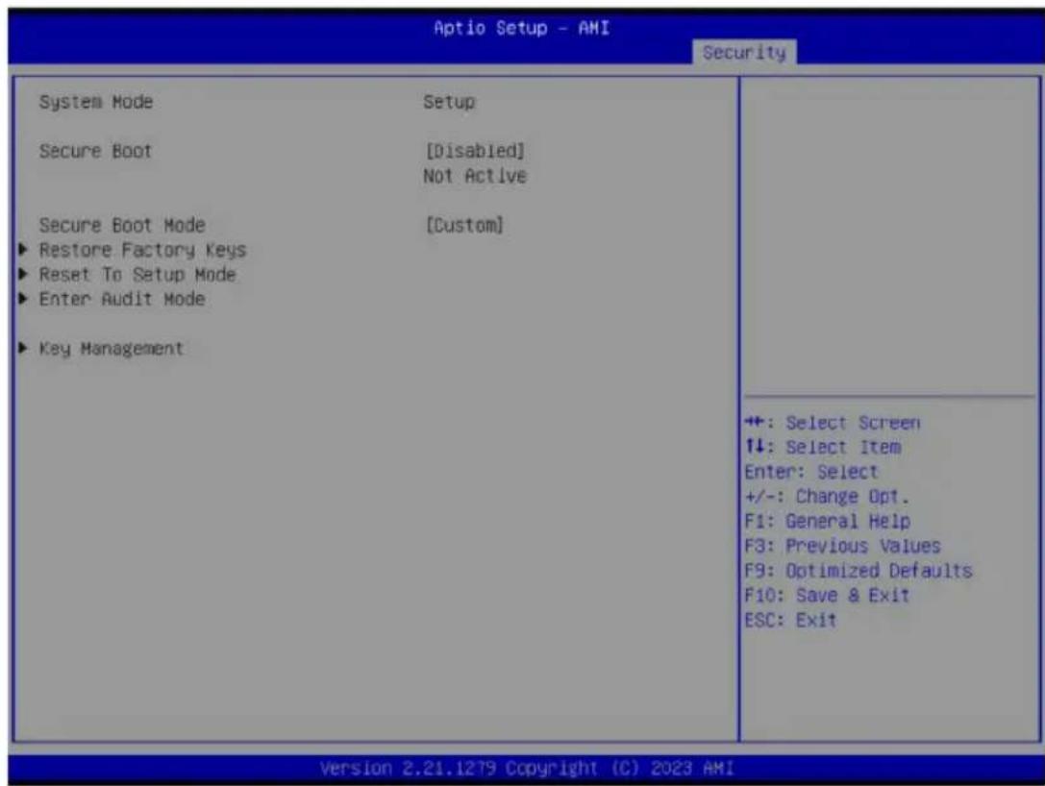This screenshot has width=1045, height=786.
Task: Click the F9: Optimized Defaults line
Action: (858, 571)
